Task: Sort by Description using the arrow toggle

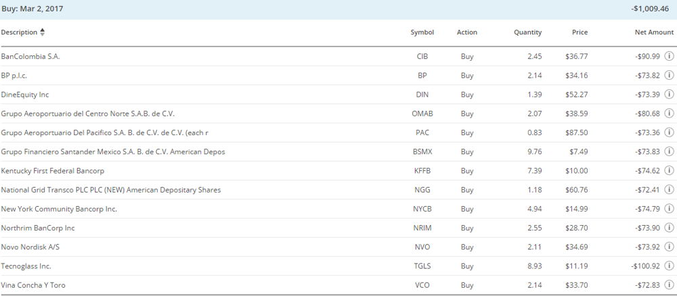Action: pyautogui.click(x=42, y=32)
